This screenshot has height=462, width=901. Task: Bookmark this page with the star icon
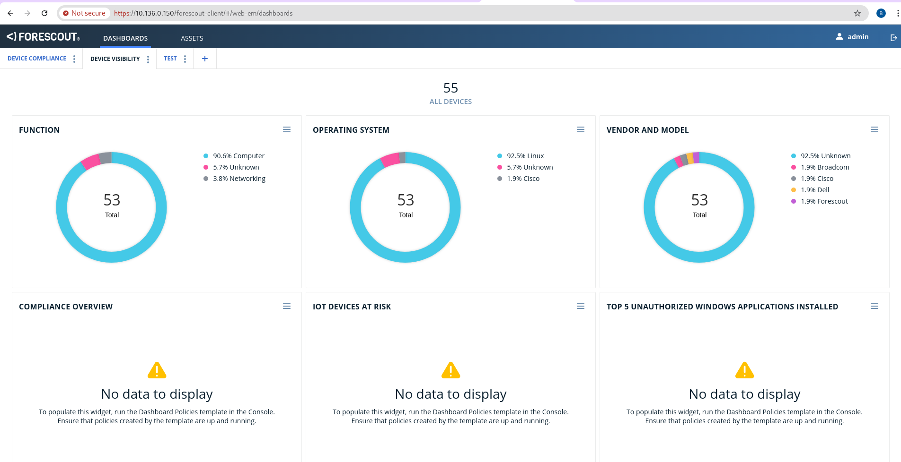[x=857, y=13]
